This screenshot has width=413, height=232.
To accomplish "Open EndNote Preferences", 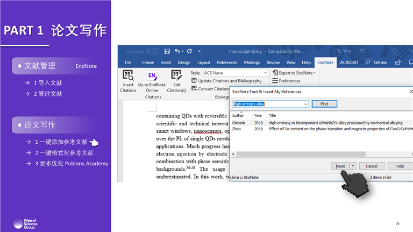I will coord(286,81).
